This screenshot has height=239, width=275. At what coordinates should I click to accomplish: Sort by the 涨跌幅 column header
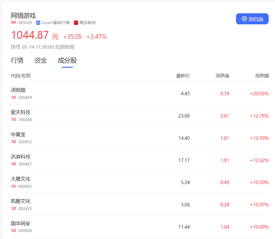pos(262,76)
